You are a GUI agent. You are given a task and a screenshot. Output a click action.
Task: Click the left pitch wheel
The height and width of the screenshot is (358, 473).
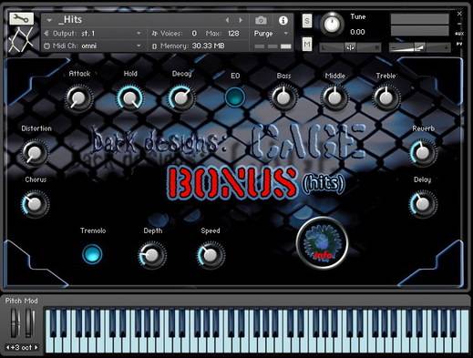pos(15,322)
